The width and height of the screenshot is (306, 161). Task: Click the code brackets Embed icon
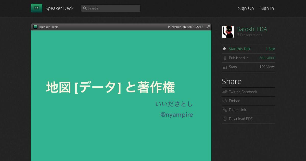225,101
